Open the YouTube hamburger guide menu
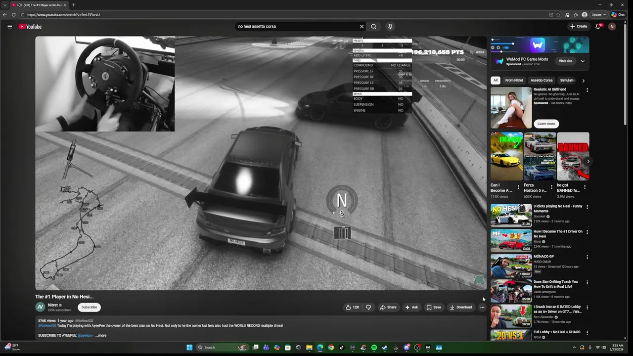Viewport: 633px width, 356px height. tap(9, 27)
